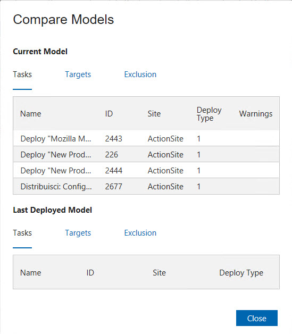Viewport: 292px width, 334px height.
Task: Click ID header in Last Deployed Model table
Action: point(90,273)
